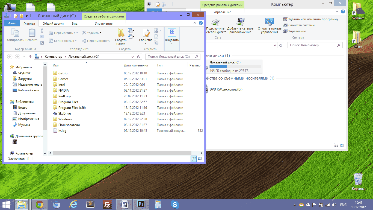Click the Вставить paste icon
Image resolution: width=373 pixels, height=210 pixels.
32,33
